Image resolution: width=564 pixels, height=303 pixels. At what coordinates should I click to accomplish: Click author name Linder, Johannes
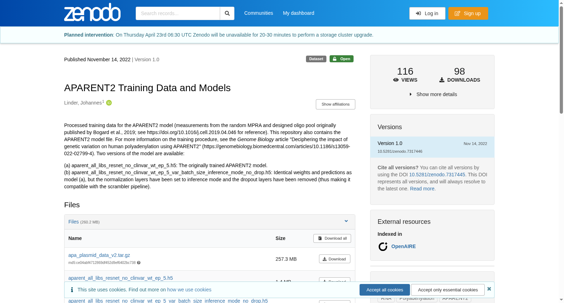[83, 103]
